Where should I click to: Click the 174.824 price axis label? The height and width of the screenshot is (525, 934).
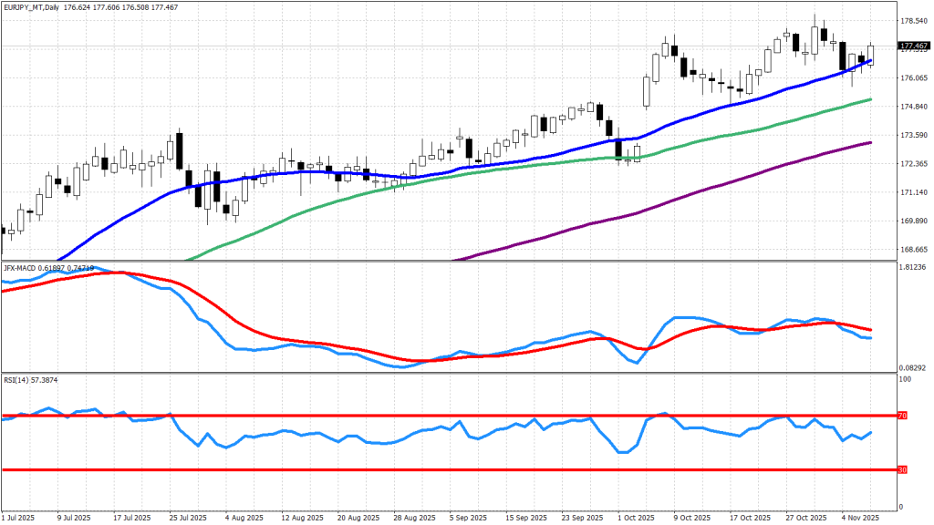913,107
